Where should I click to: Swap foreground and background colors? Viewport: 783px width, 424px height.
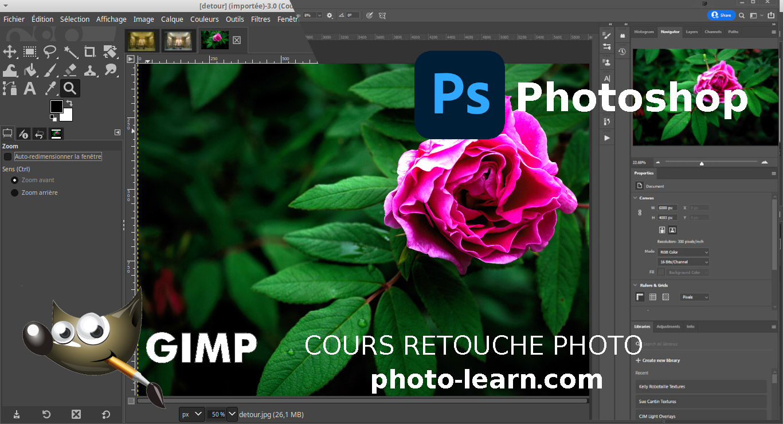(x=69, y=103)
